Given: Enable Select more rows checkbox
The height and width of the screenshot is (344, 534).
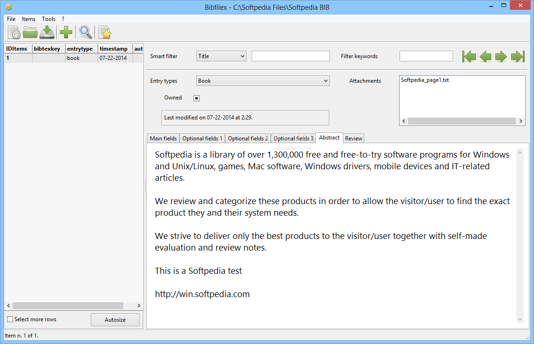Looking at the screenshot, I should [x=10, y=319].
